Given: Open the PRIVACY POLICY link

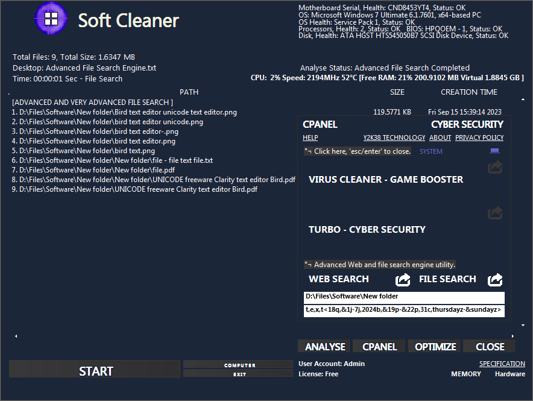Looking at the screenshot, I should 479,137.
